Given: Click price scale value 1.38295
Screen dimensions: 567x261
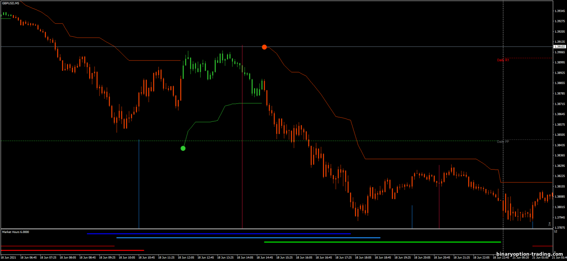Looking at the screenshot, I should 559,166.
